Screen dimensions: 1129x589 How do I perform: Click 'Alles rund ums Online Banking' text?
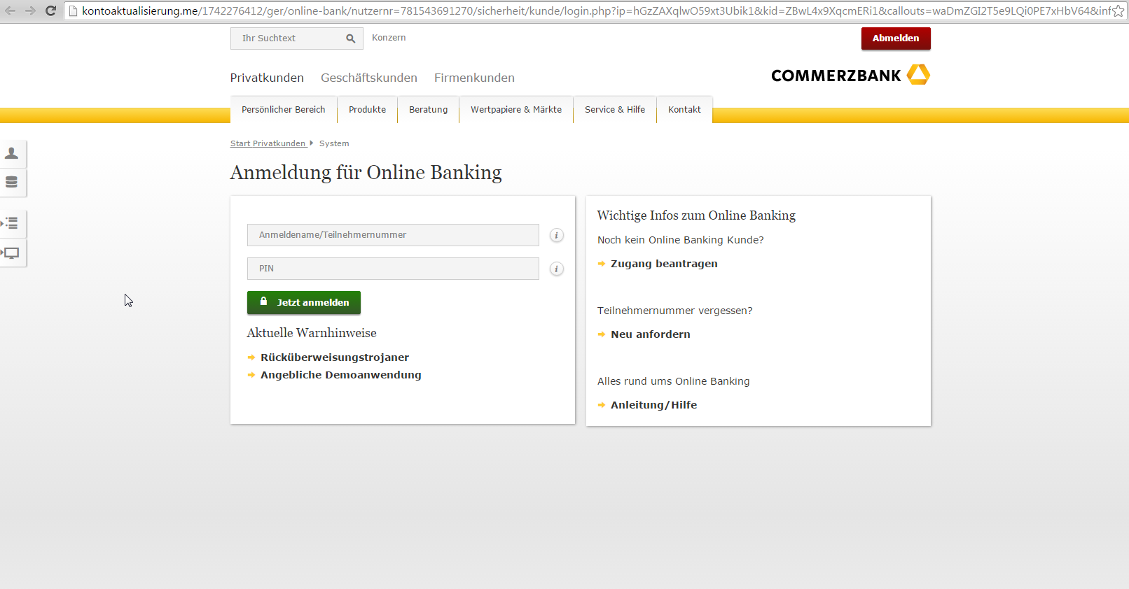click(674, 381)
